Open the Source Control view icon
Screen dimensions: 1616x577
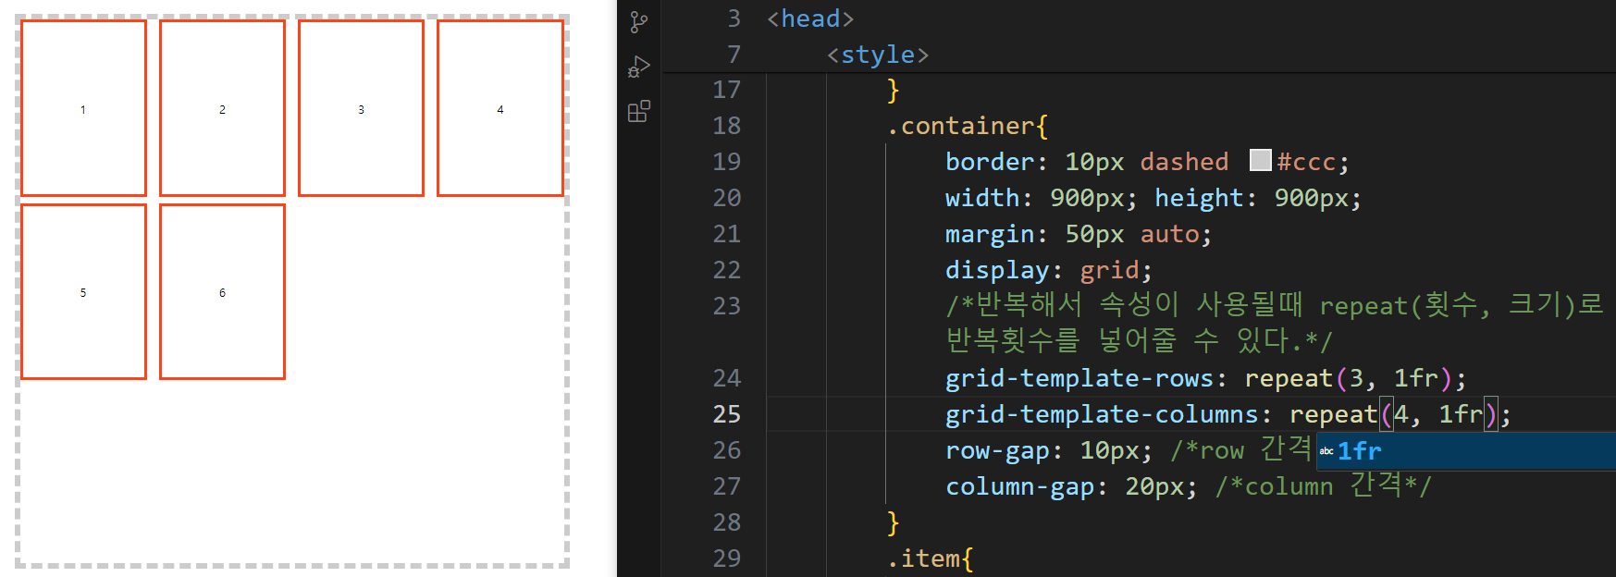click(x=638, y=21)
